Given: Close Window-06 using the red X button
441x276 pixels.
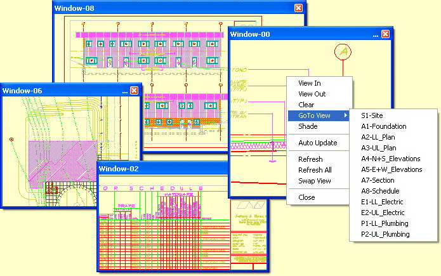Looking at the screenshot, I should [x=135, y=90].
